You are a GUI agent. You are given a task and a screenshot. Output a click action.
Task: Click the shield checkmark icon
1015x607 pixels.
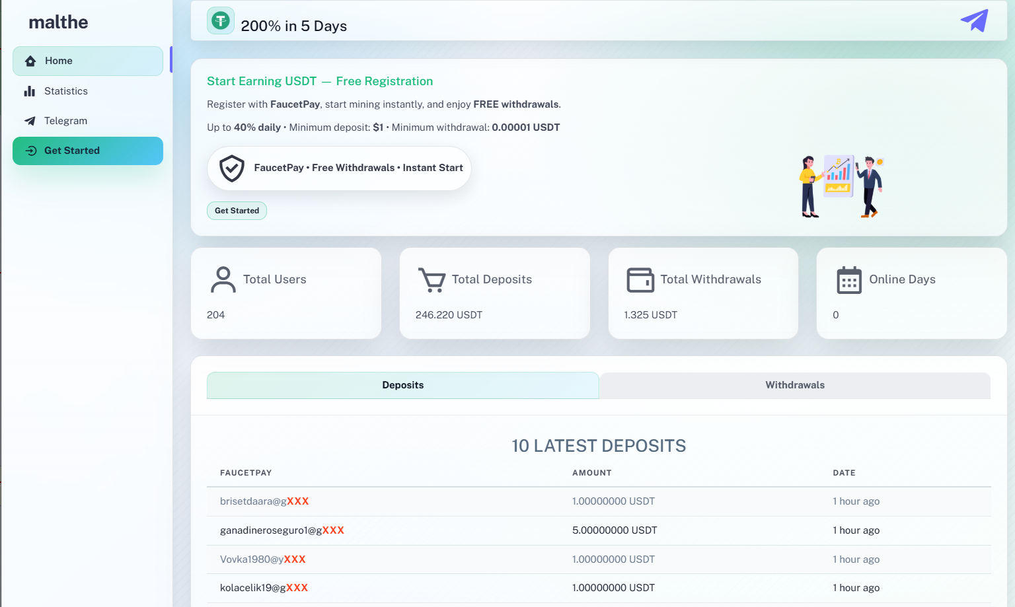232,168
